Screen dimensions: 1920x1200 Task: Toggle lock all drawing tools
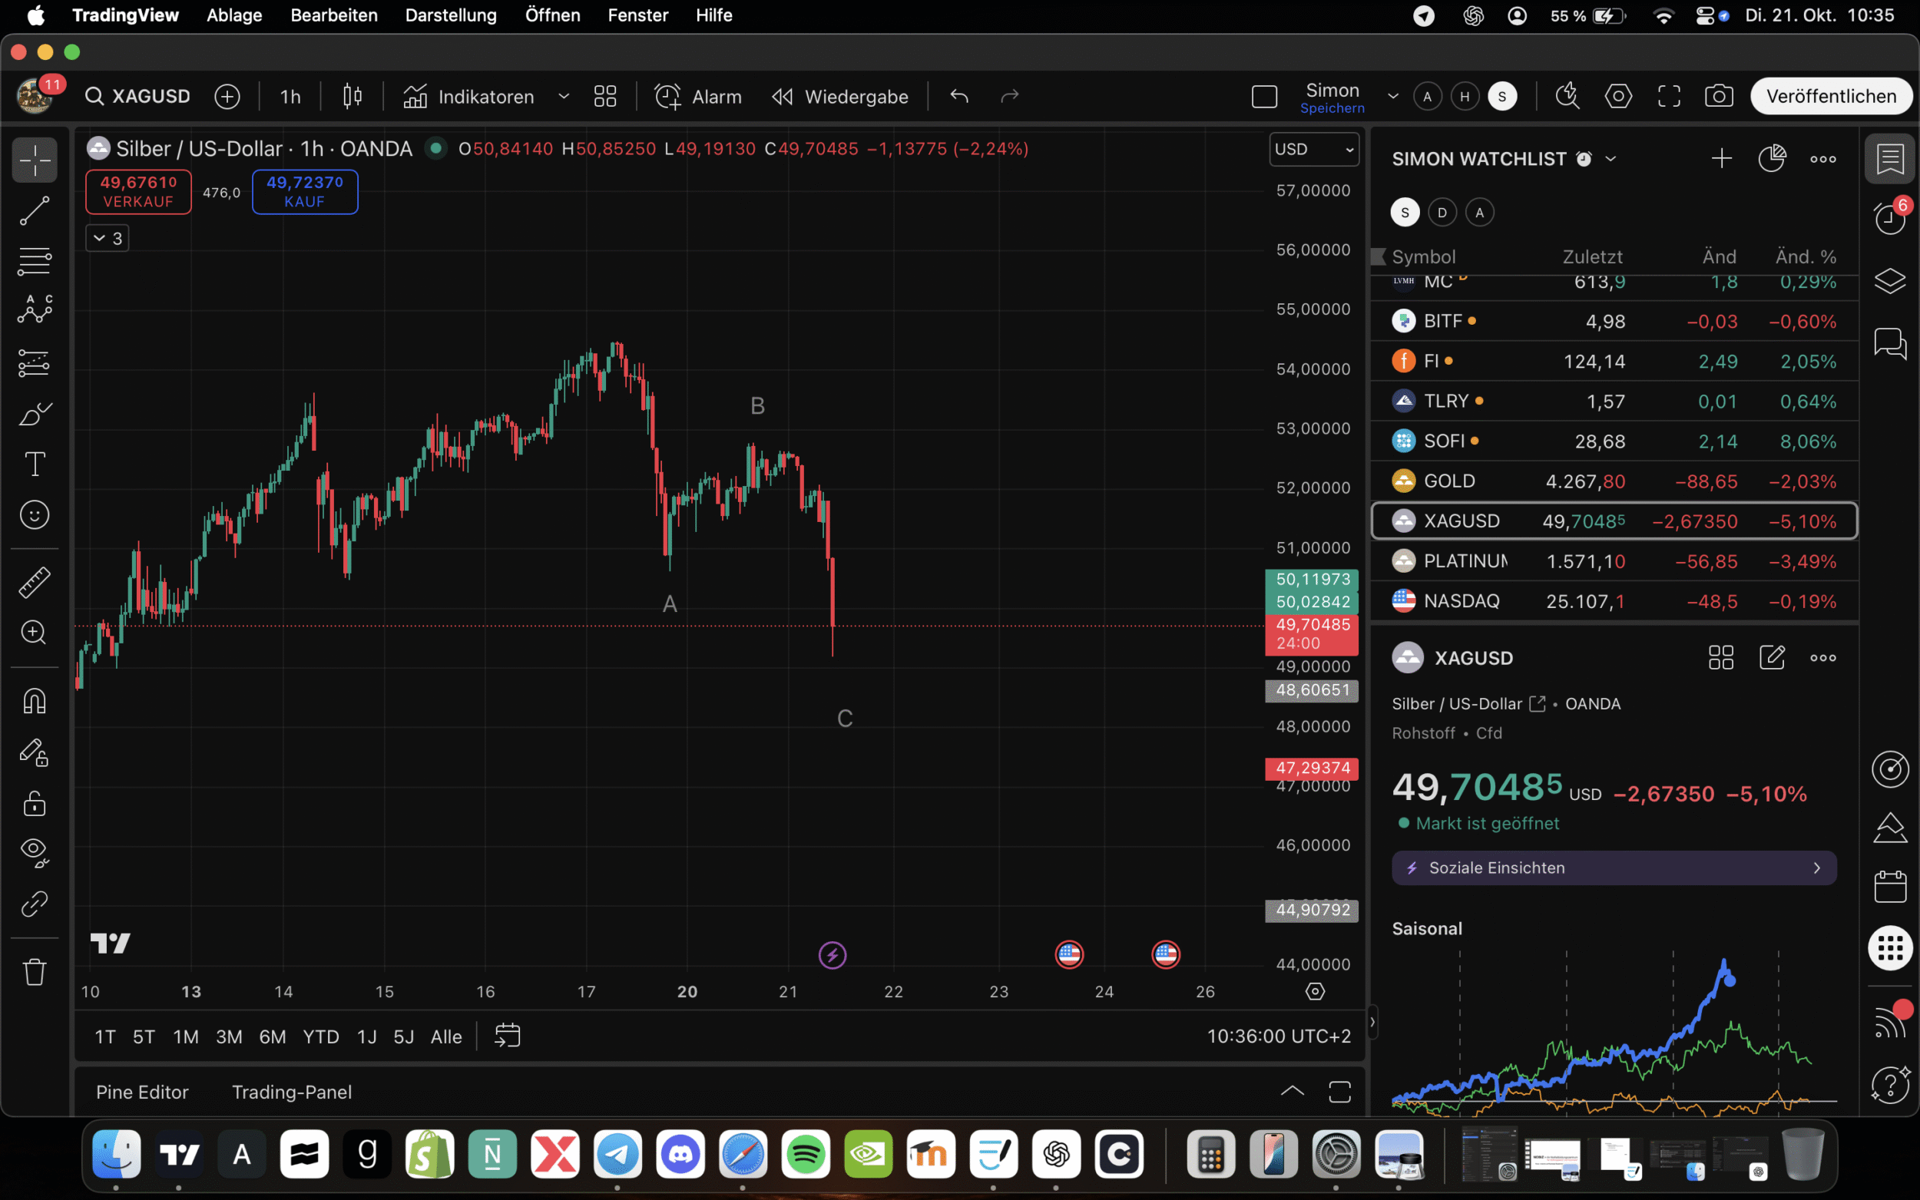(x=34, y=803)
